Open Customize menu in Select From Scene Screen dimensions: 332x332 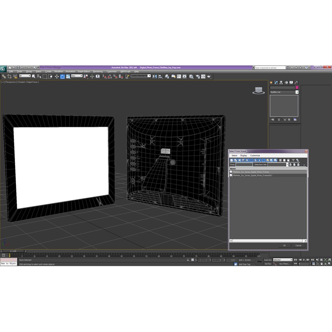[255, 156]
